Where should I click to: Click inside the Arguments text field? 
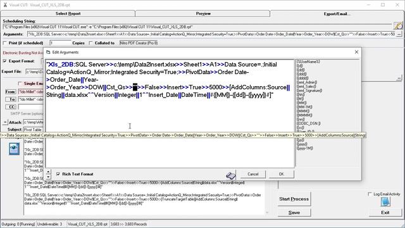211,34
